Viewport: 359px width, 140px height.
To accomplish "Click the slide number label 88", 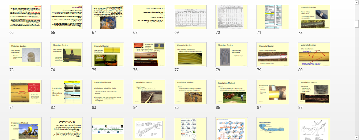I will (x=300, y=107).
